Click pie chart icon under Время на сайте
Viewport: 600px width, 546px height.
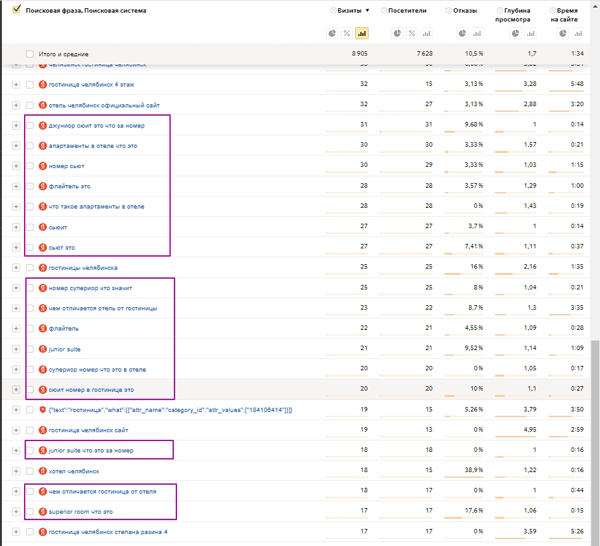[563, 33]
